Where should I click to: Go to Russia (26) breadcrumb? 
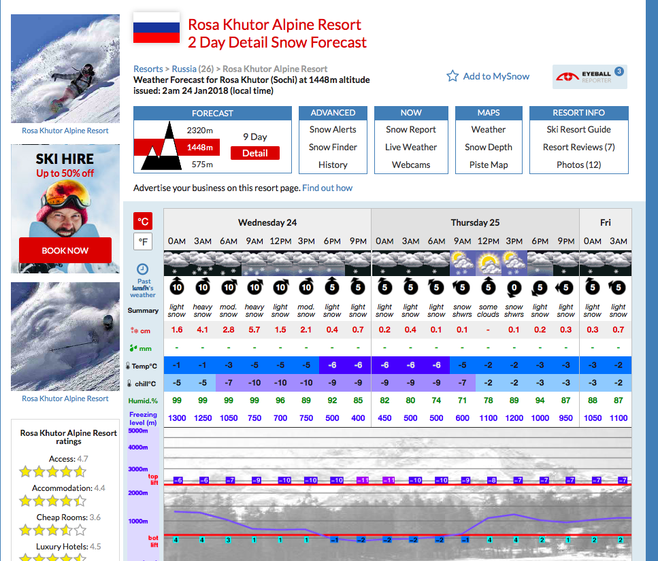193,69
